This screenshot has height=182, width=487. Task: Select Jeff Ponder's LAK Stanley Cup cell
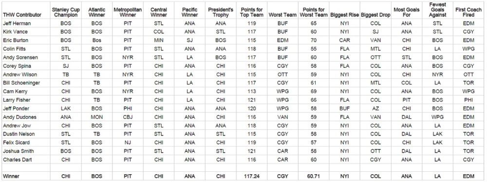coord(66,109)
